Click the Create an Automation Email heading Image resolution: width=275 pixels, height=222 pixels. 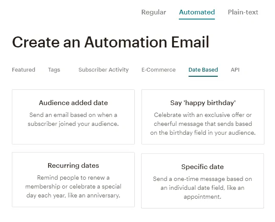click(111, 42)
